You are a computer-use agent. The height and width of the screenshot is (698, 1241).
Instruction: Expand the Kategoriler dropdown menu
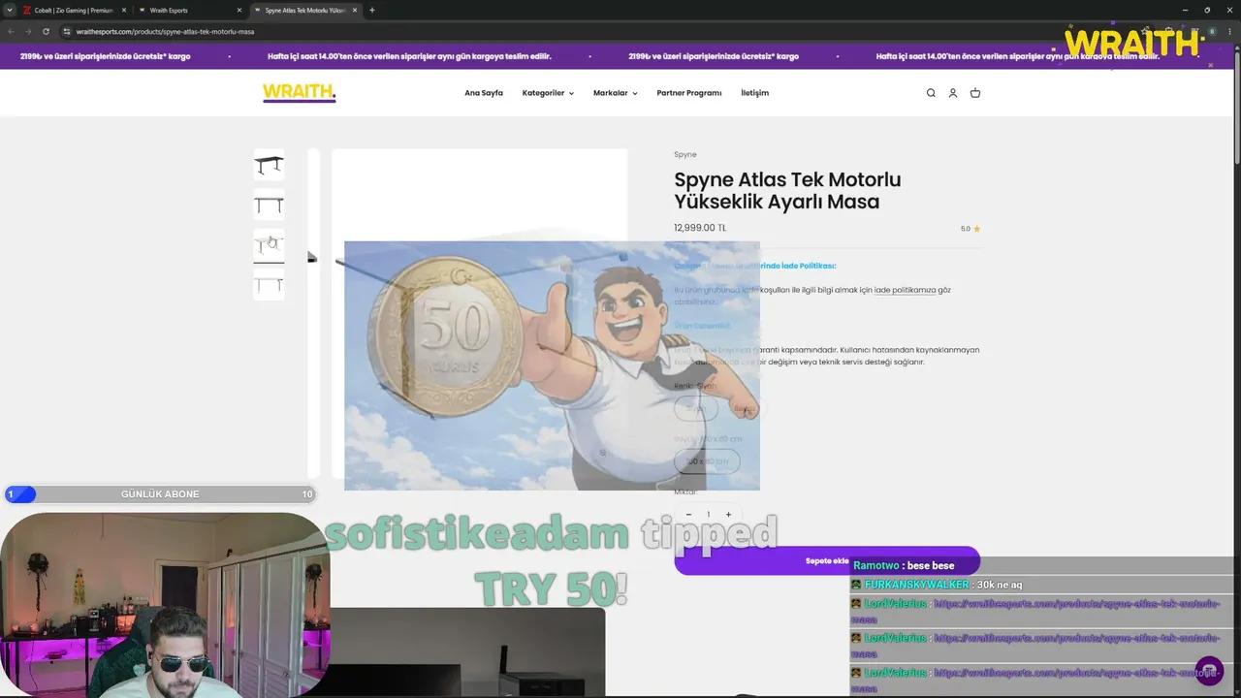[x=548, y=93]
